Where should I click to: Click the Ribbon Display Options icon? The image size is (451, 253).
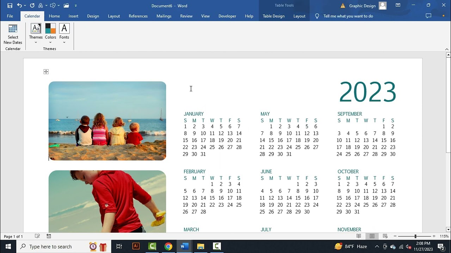398,5
